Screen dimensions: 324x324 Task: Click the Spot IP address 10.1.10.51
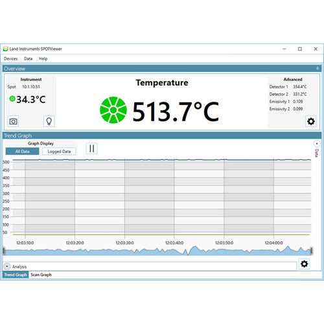[x=31, y=87]
